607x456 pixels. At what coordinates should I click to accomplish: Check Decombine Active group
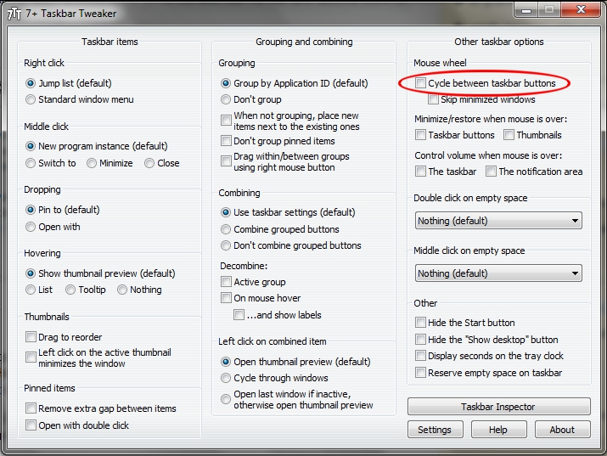click(226, 281)
